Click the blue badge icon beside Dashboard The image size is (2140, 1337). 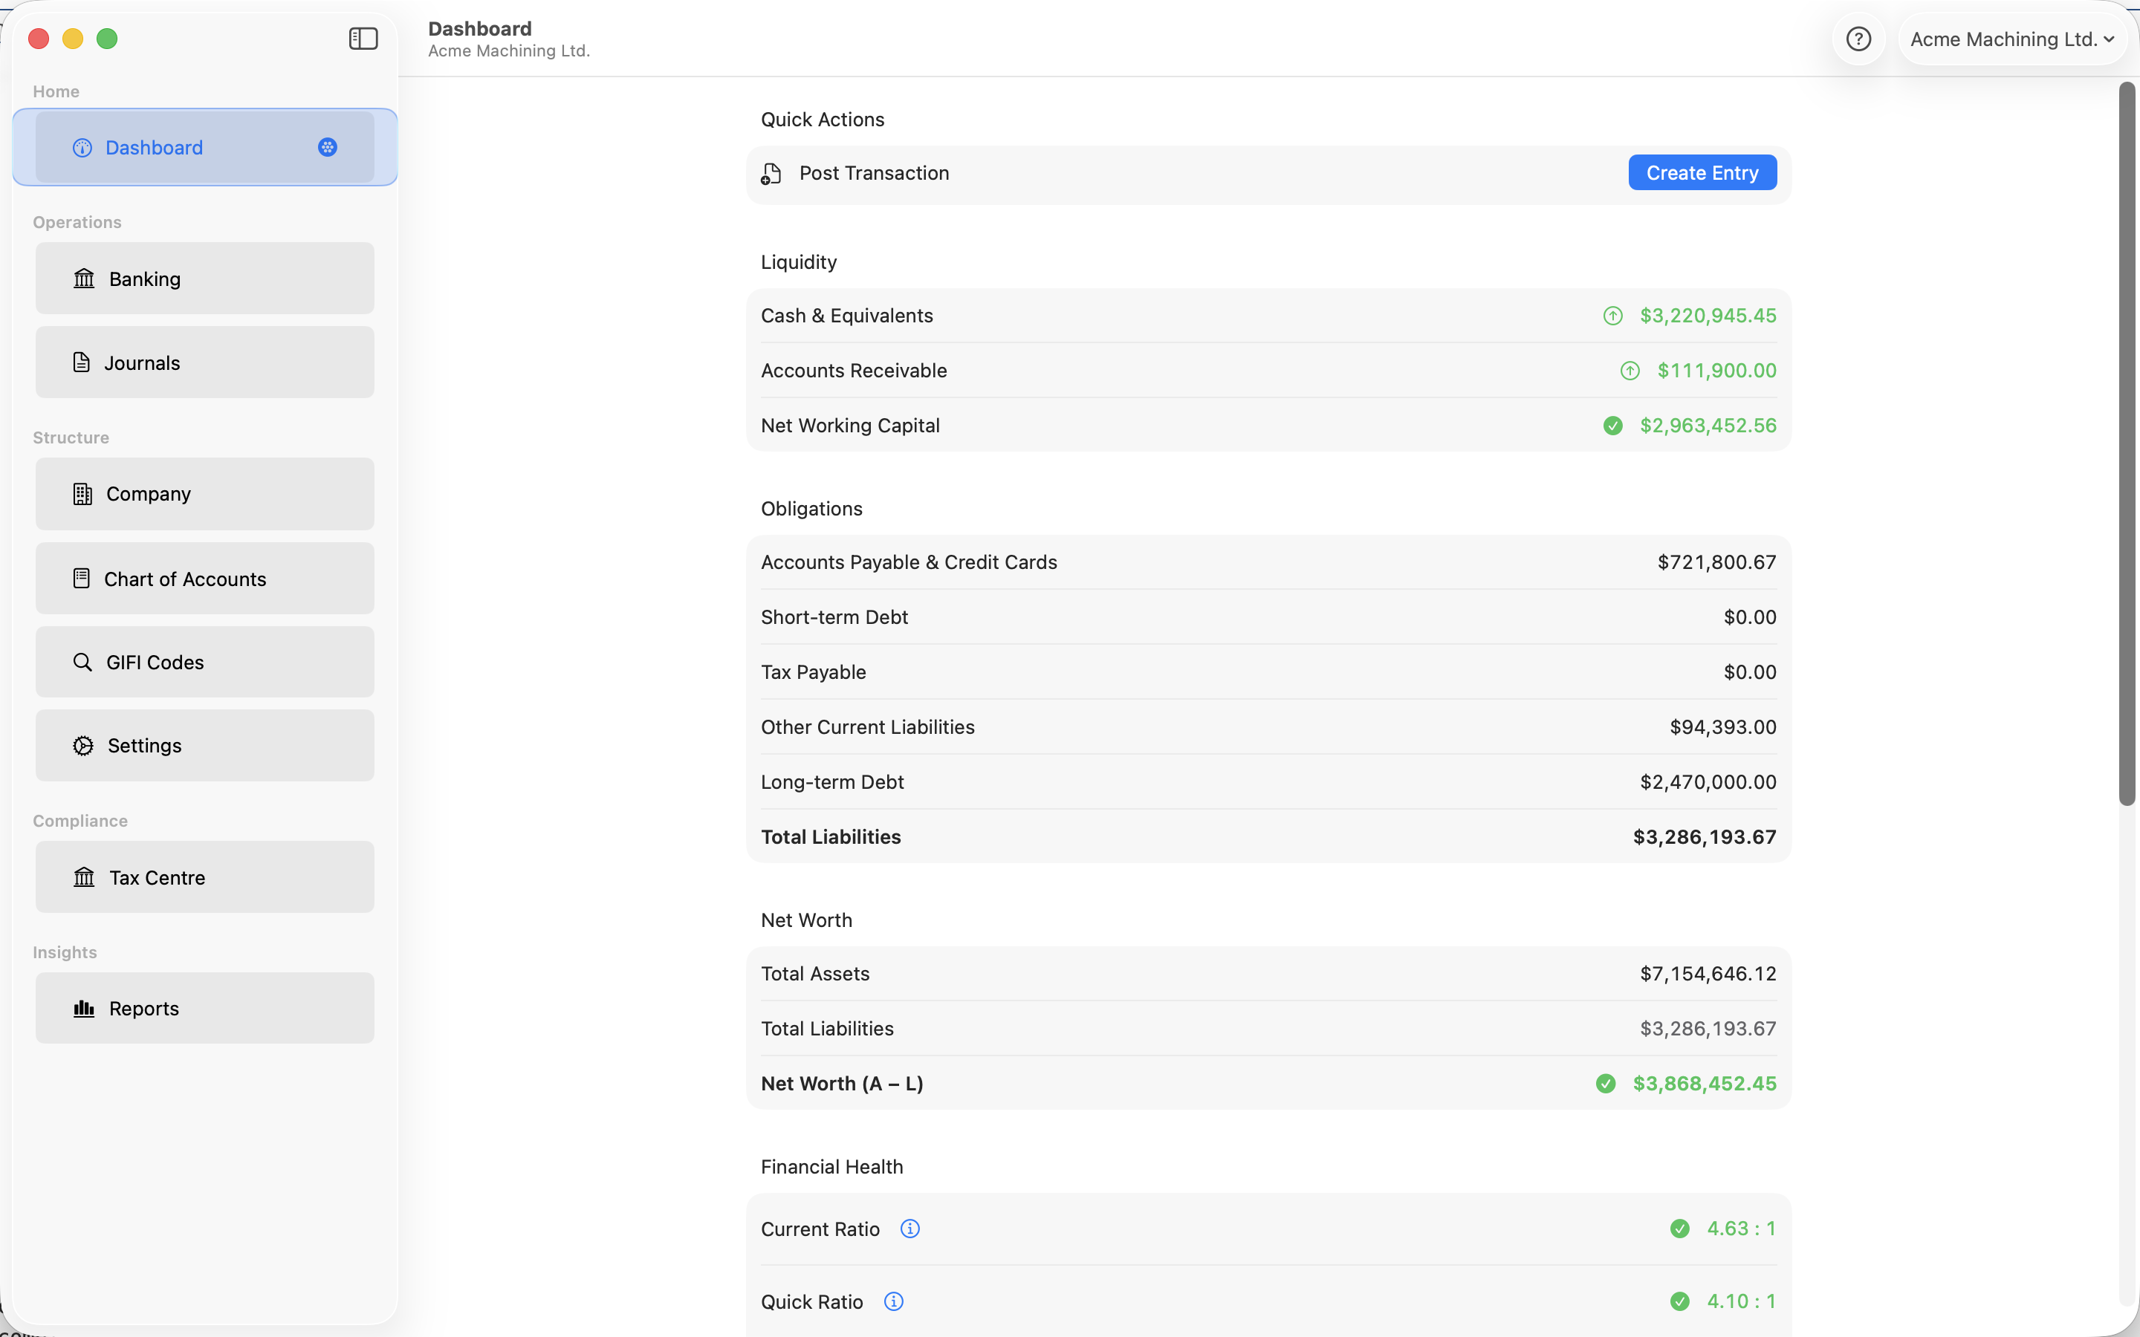click(x=327, y=148)
